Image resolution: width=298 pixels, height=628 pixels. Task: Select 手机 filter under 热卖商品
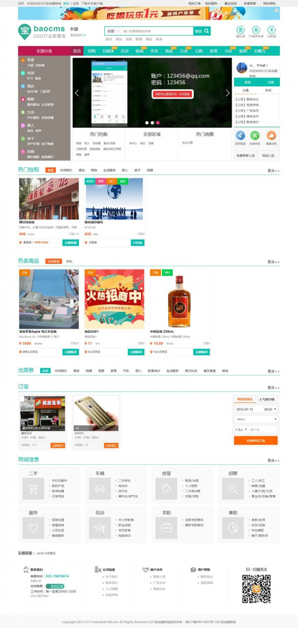click(69, 261)
